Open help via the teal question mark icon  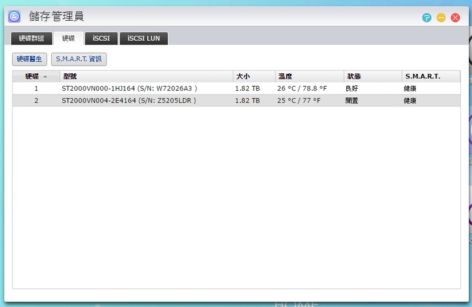click(427, 17)
